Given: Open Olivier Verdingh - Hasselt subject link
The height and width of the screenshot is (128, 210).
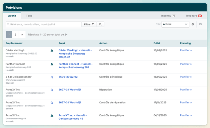Looking at the screenshot, I should 75,54.
